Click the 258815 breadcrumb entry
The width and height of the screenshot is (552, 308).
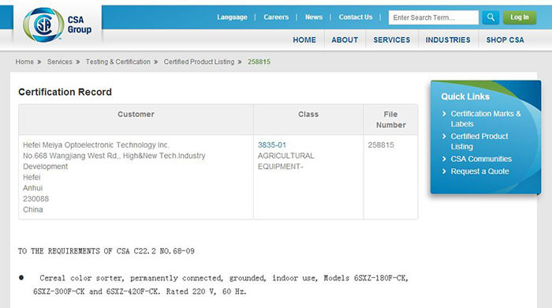click(259, 62)
